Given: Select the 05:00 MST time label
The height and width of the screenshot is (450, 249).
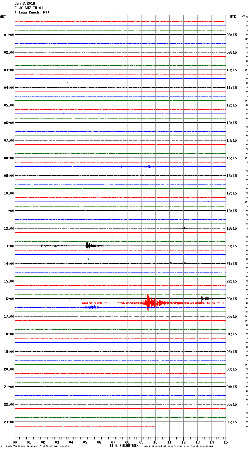Looking at the screenshot, I should (9, 105).
